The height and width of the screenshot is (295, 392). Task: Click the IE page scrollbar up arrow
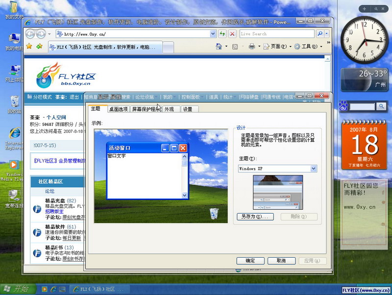pyautogui.click(x=327, y=58)
